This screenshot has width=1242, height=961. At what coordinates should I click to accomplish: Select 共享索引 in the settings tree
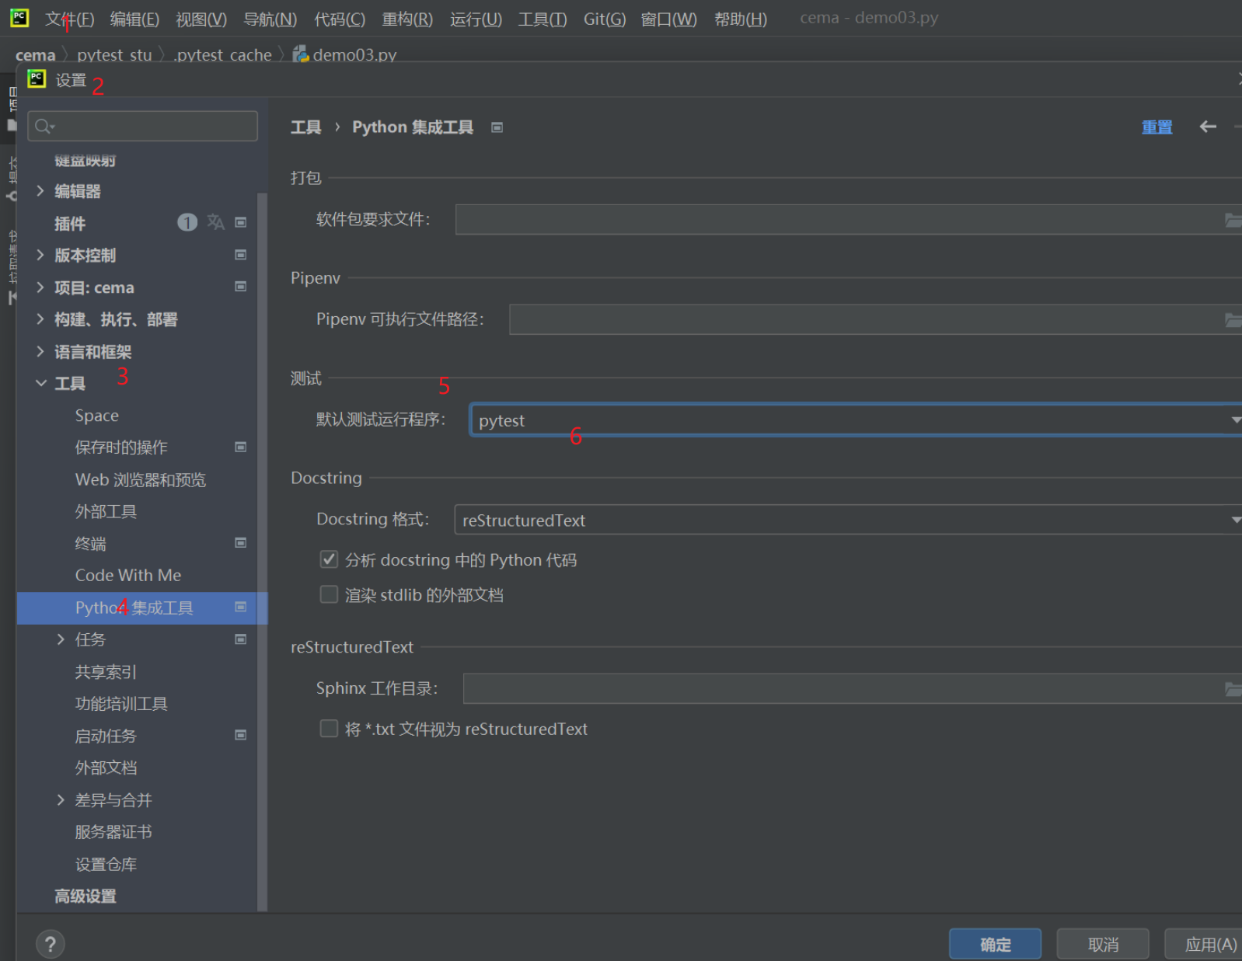pyautogui.click(x=106, y=671)
